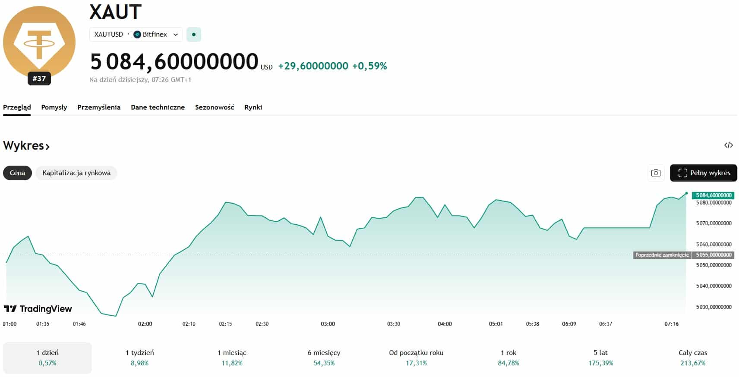Click the Pełny wykres button
Screen dimensions: 739x377
coord(703,173)
